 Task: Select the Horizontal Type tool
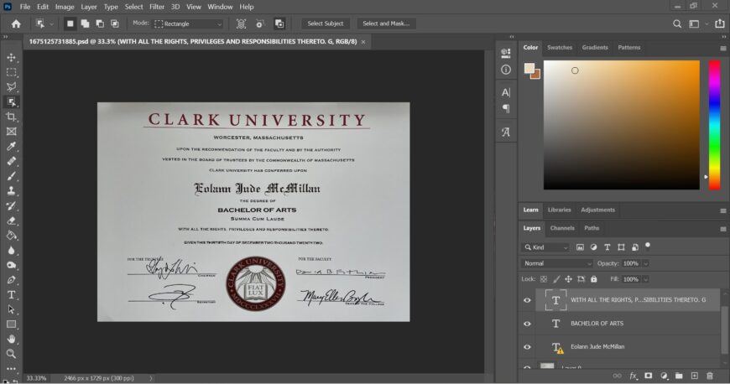11,294
